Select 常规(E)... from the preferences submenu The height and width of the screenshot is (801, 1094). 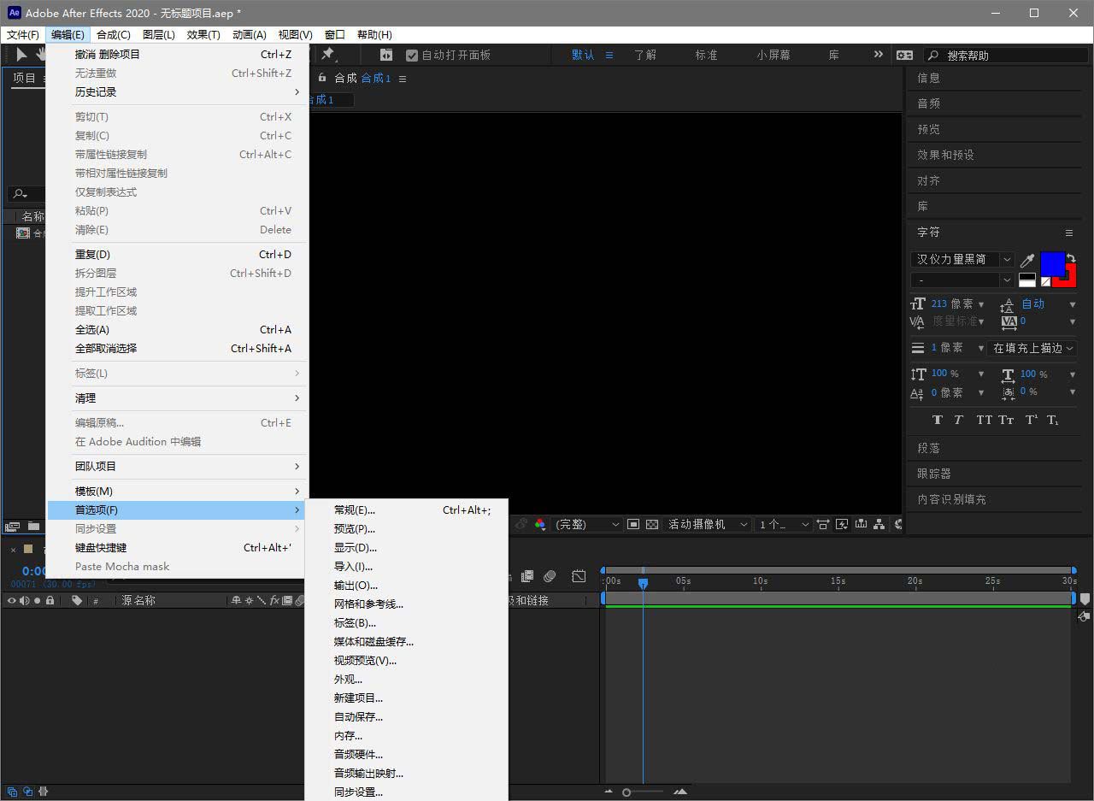pyautogui.click(x=355, y=510)
